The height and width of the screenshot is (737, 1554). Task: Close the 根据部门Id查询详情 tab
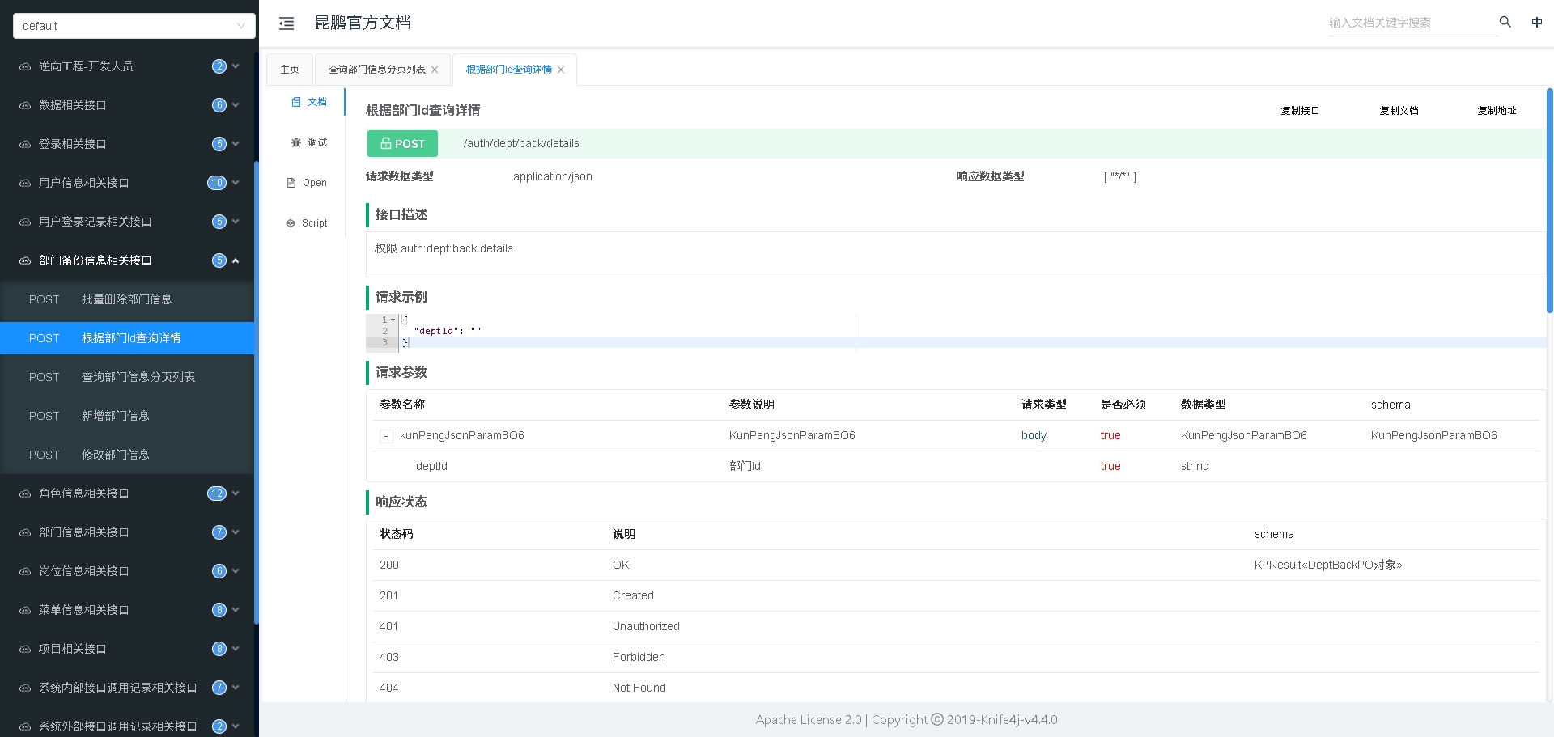(561, 70)
